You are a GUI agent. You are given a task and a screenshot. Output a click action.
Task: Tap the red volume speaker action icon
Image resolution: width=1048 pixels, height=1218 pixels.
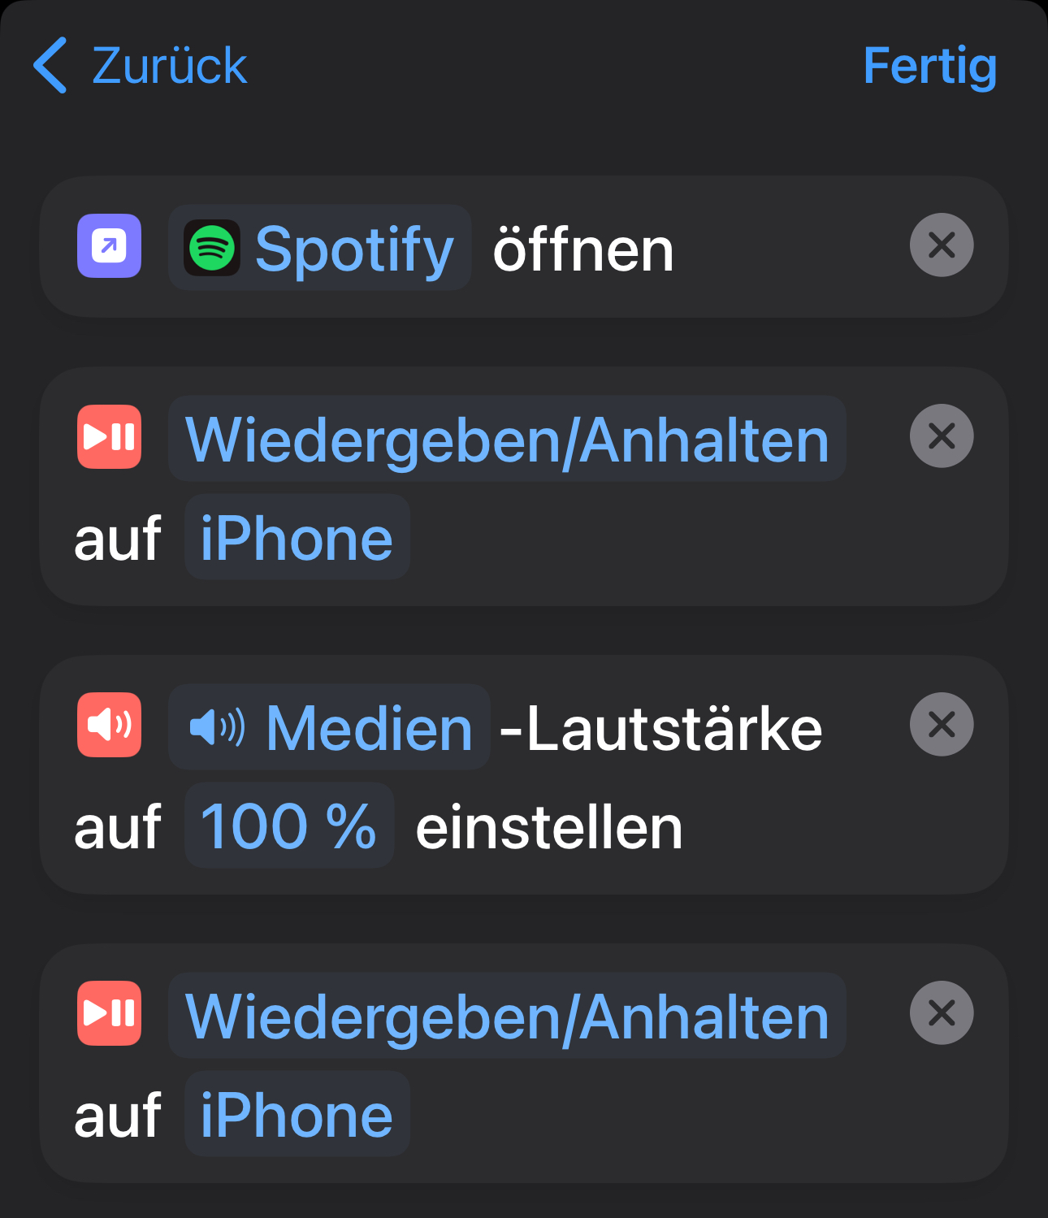pyautogui.click(x=109, y=725)
